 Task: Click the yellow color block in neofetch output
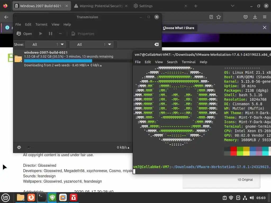coord(246,151)
